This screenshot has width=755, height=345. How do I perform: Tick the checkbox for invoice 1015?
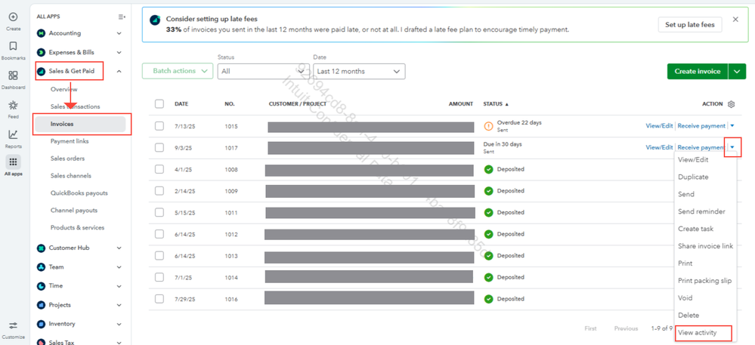[x=159, y=125]
